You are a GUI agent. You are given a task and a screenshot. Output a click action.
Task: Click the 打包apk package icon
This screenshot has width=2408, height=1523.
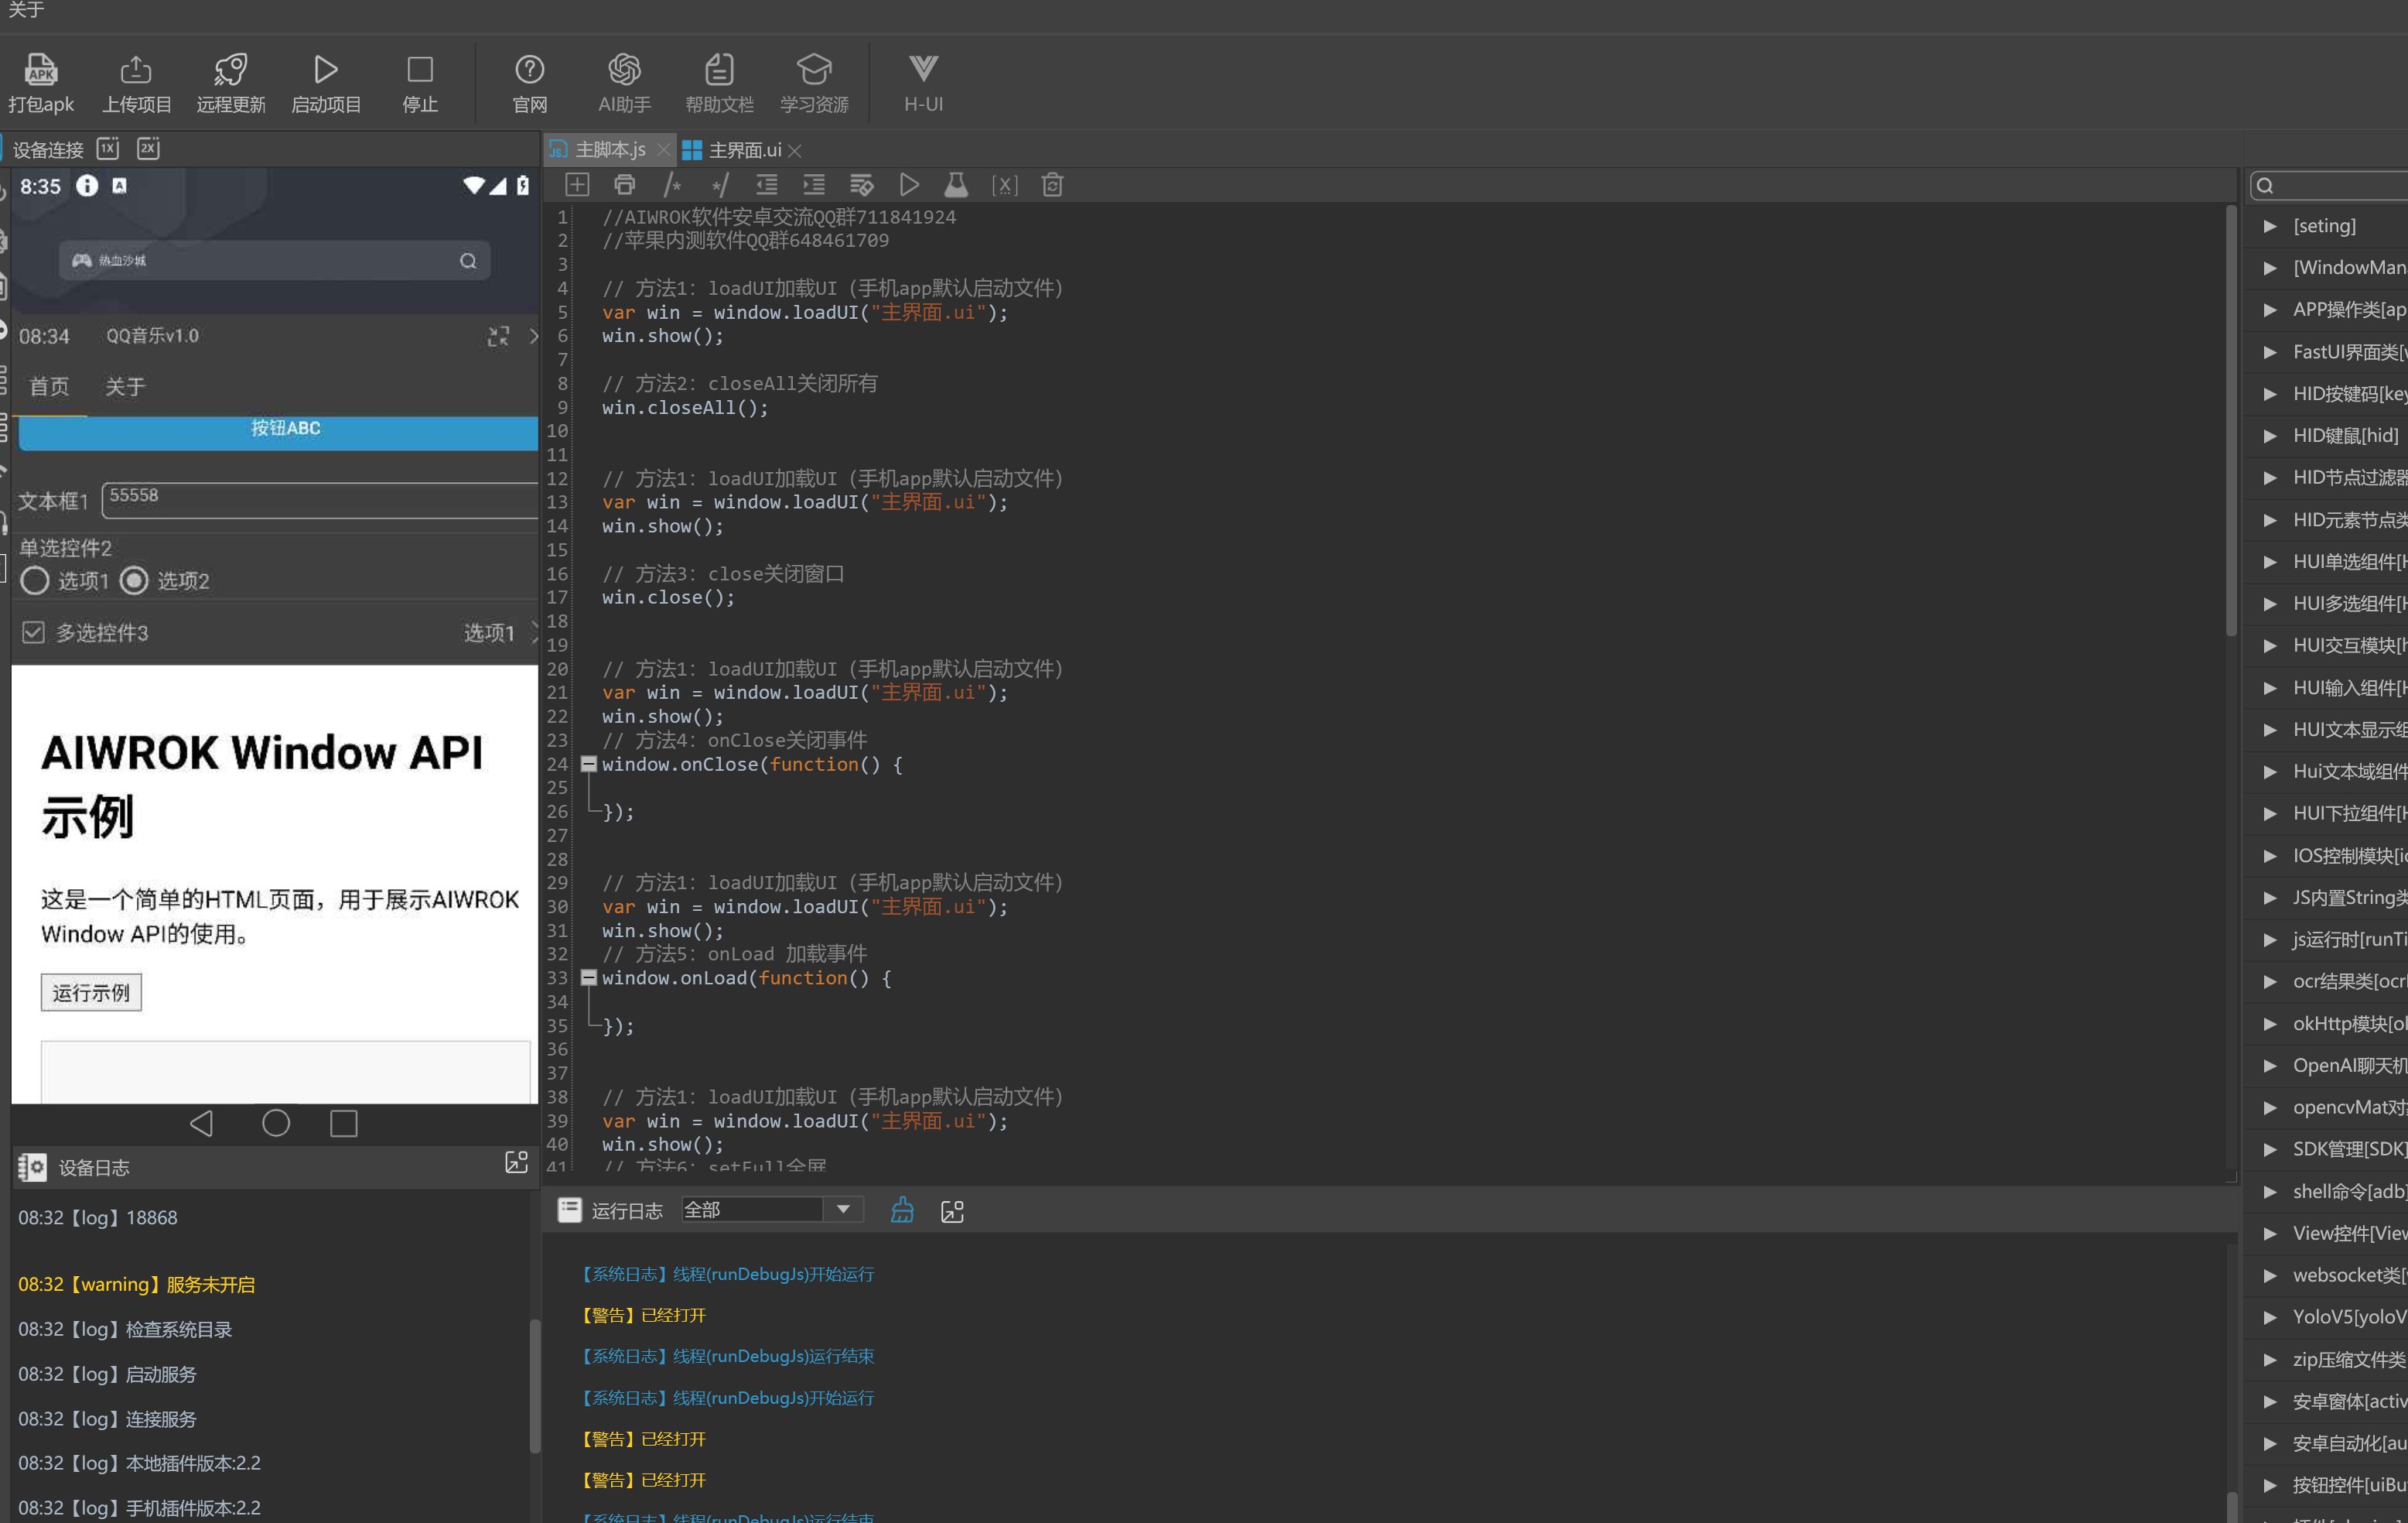pos(41,82)
